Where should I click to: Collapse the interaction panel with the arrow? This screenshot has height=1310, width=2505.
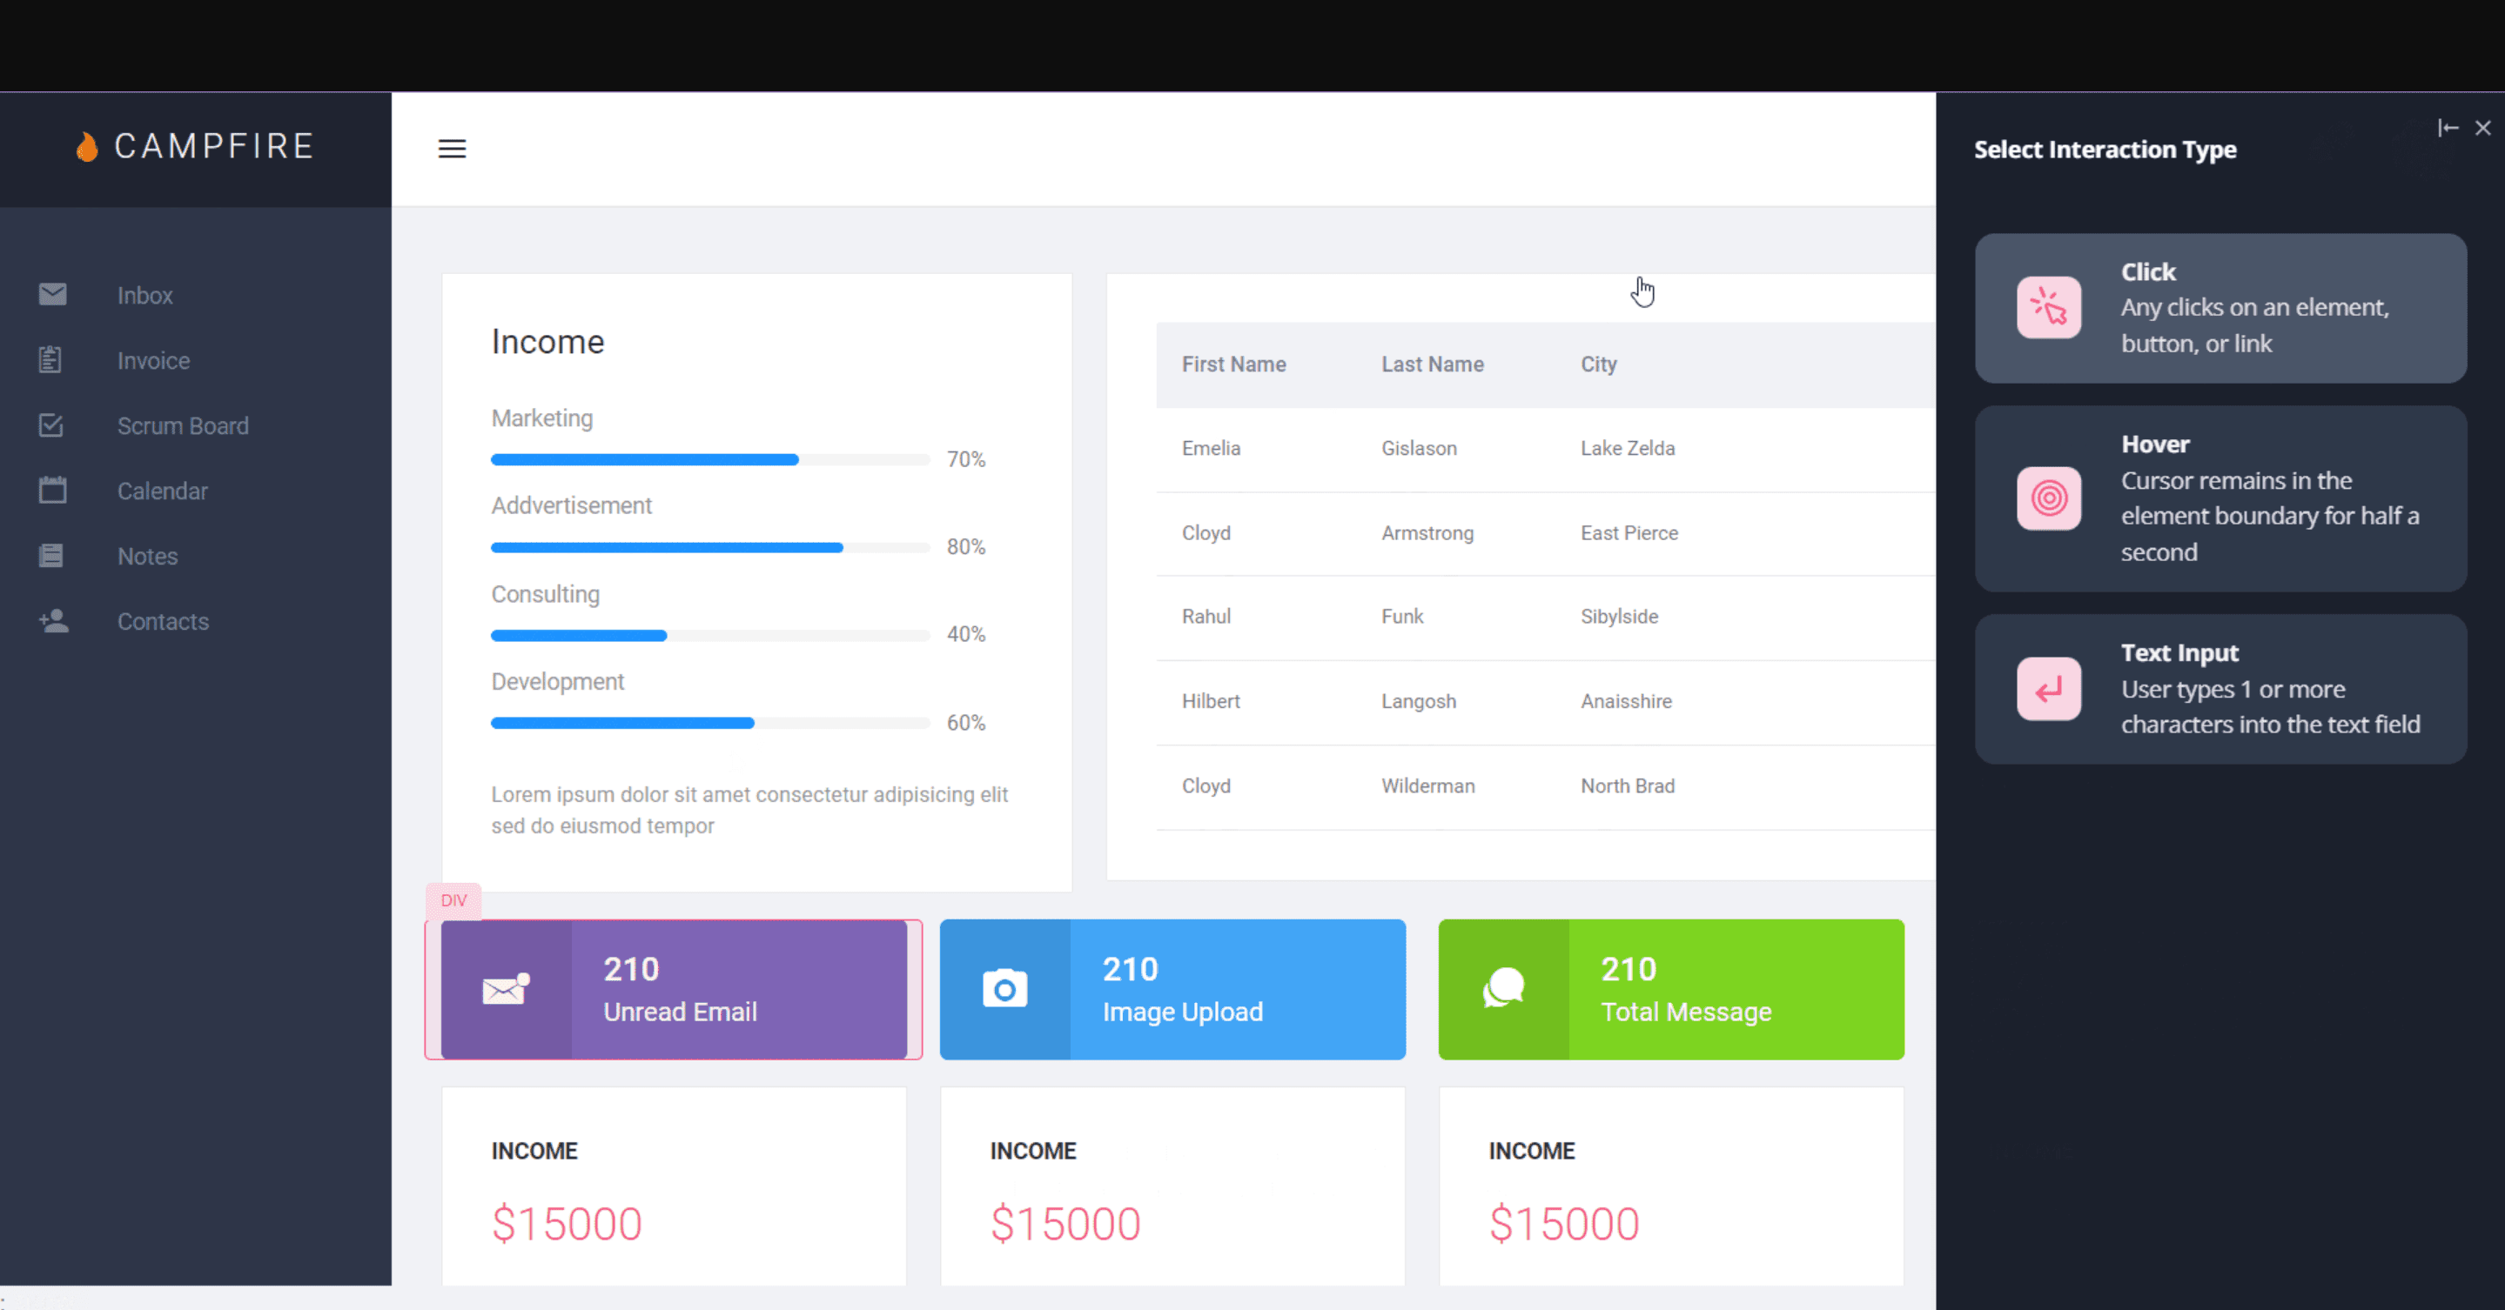[2448, 127]
